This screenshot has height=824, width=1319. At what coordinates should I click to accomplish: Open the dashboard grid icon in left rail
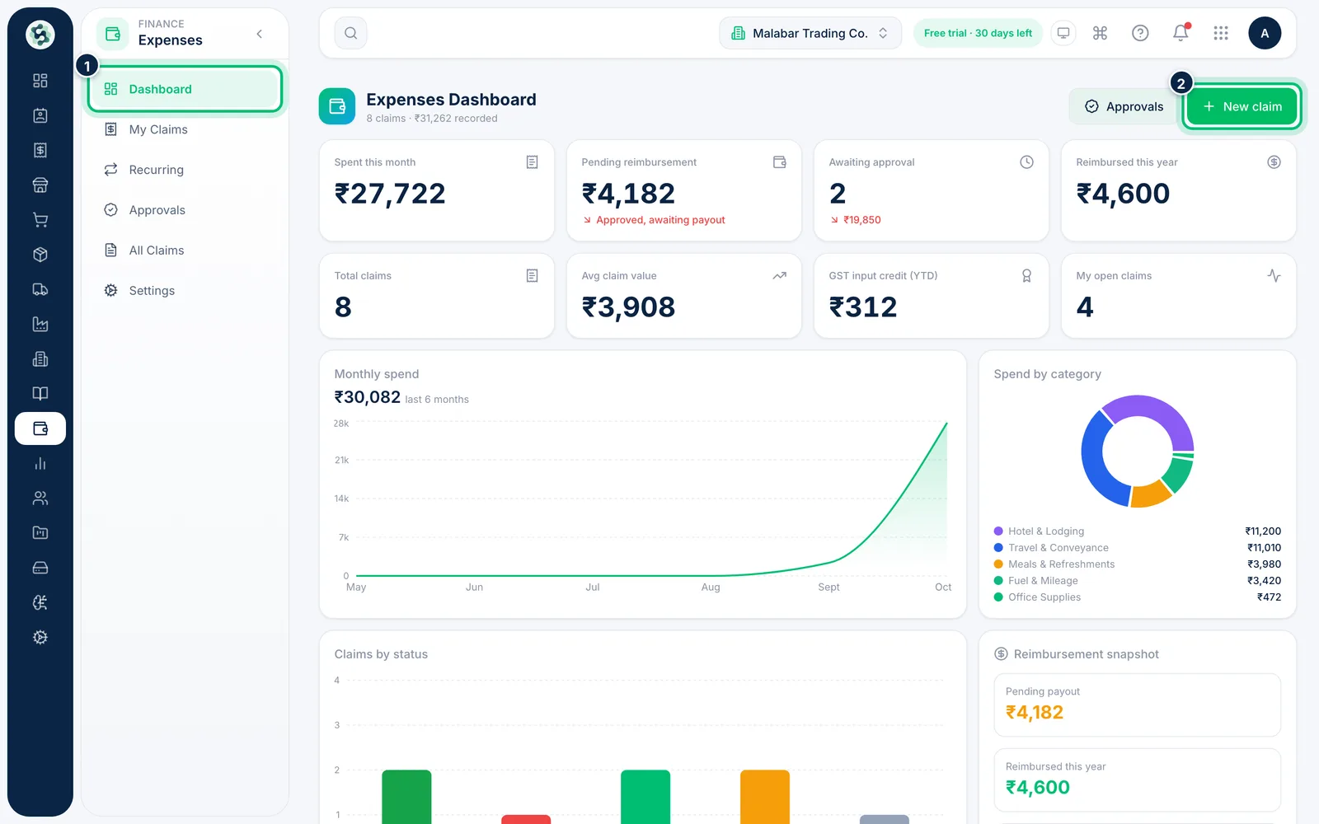[40, 81]
